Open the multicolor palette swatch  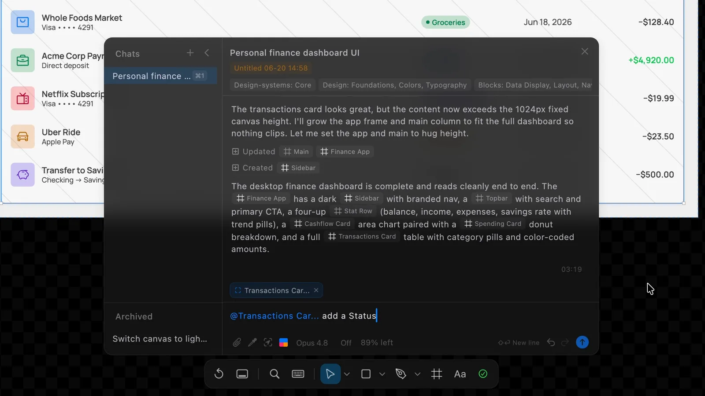tap(284, 342)
